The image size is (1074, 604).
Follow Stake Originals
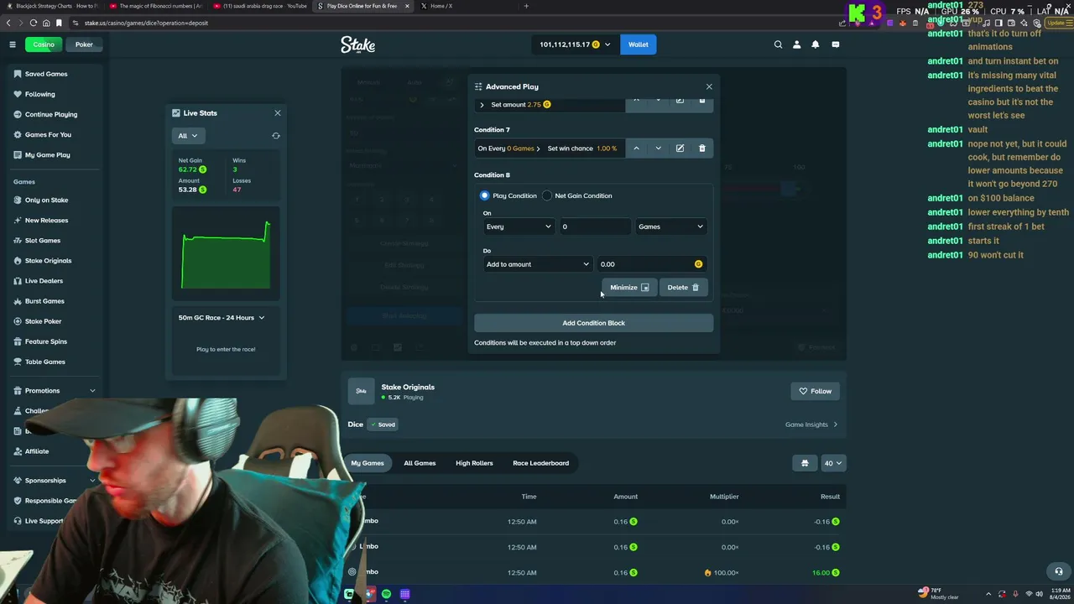[x=815, y=391]
